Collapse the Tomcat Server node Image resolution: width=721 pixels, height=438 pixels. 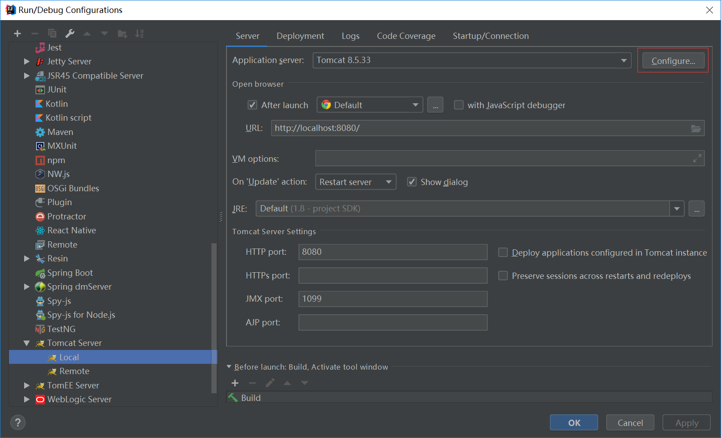click(27, 343)
